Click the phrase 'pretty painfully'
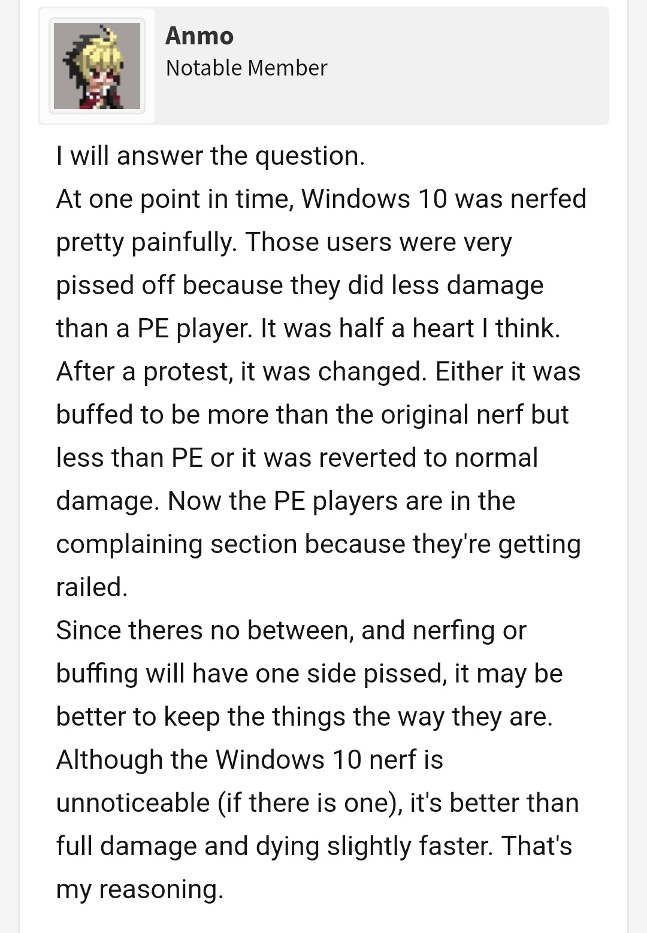The height and width of the screenshot is (933, 647). point(146,243)
